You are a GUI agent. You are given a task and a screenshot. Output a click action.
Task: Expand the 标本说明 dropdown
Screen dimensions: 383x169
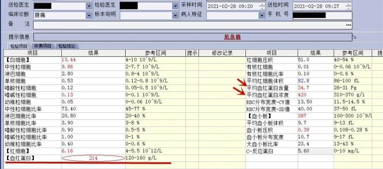click(x=176, y=16)
